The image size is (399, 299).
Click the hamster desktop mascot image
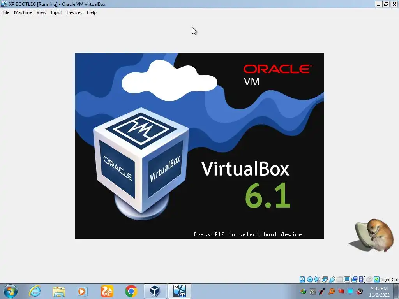click(x=371, y=235)
